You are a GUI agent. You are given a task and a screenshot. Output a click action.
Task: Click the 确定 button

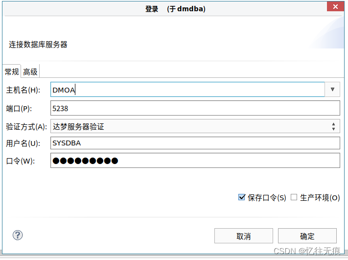[x=307, y=236]
